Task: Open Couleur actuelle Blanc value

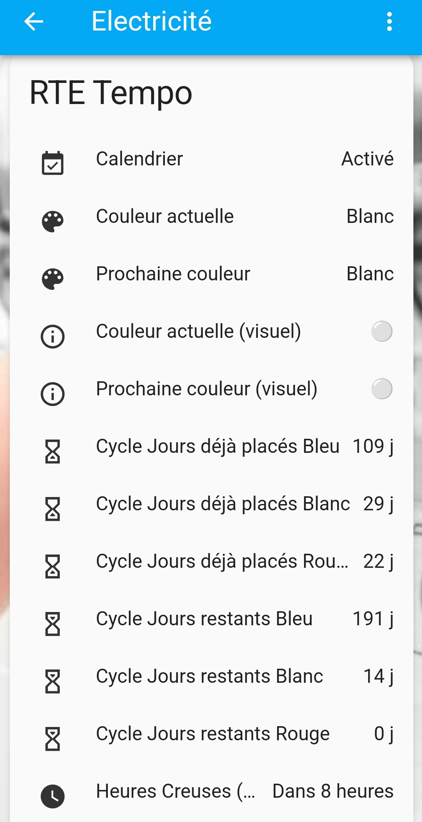Action: click(x=370, y=216)
